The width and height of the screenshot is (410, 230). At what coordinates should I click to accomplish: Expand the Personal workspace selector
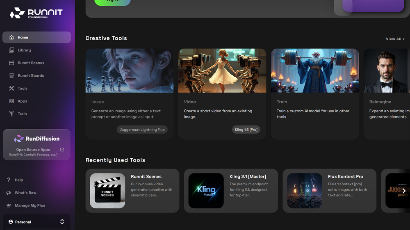point(62,222)
